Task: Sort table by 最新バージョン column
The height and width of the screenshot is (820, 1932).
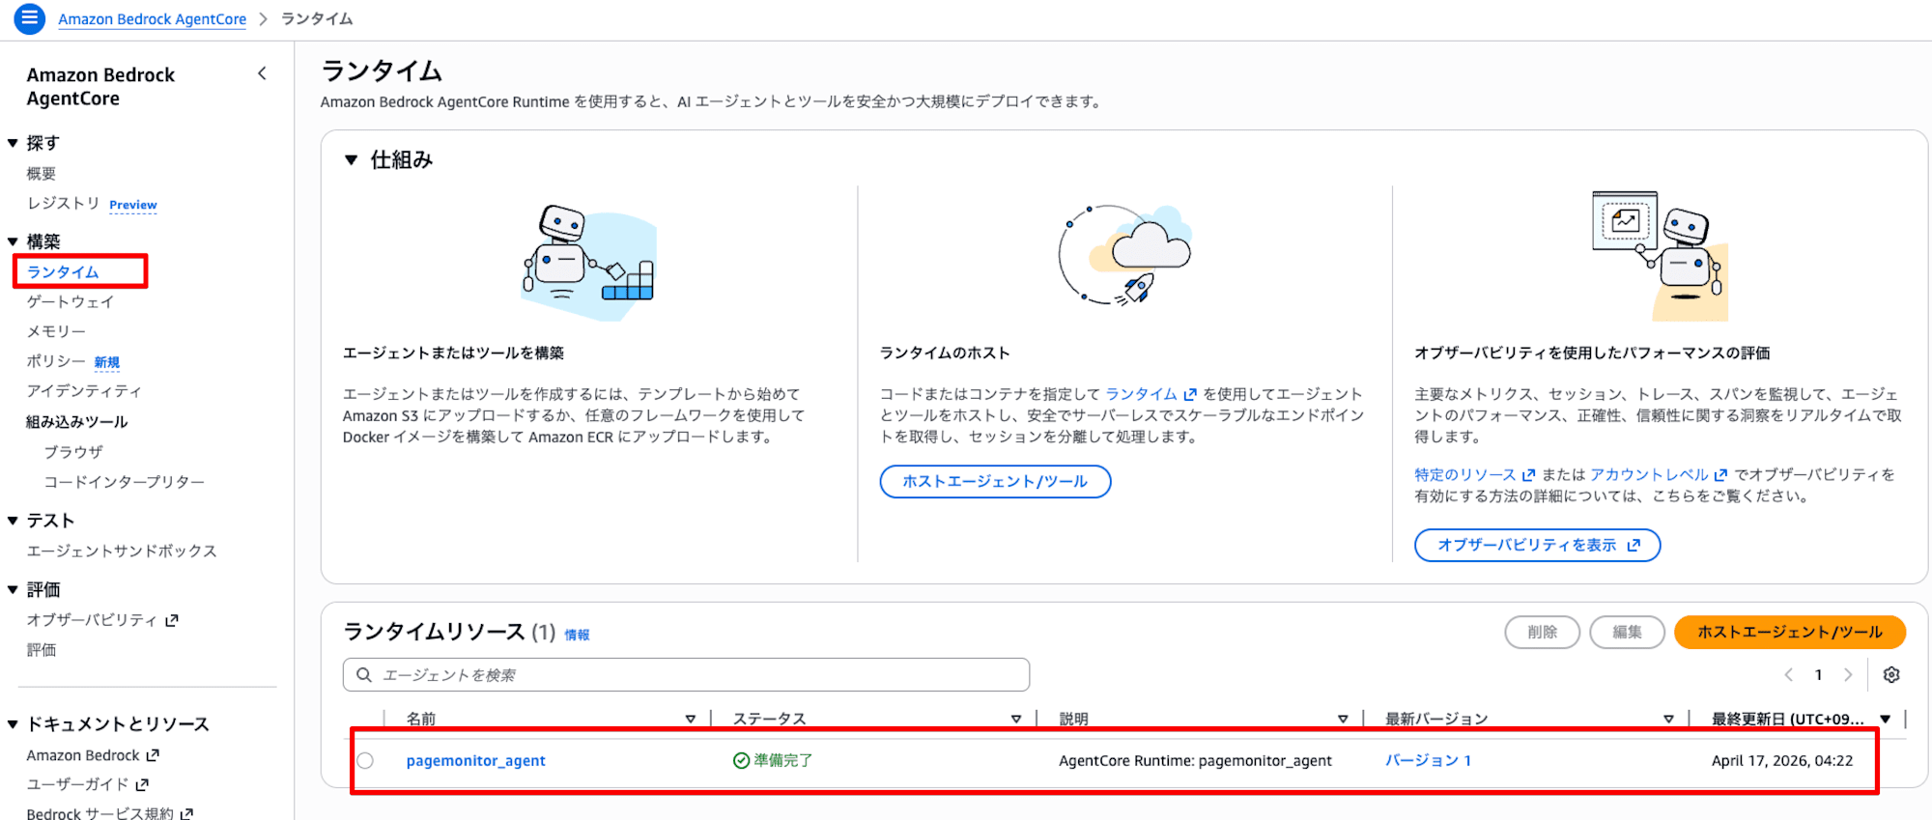Action: [1668, 719]
